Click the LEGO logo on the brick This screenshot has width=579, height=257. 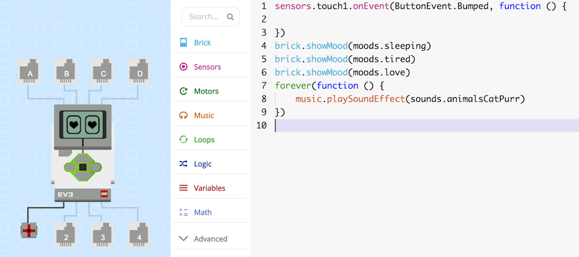click(104, 194)
